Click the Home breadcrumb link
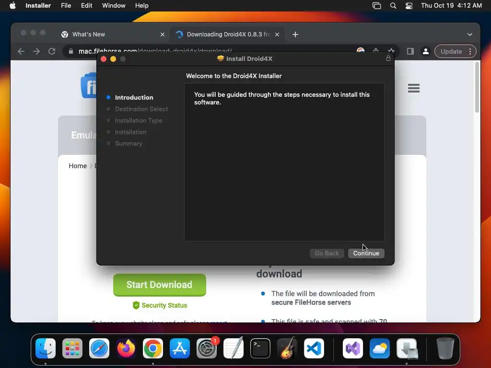491x368 pixels. coord(78,166)
